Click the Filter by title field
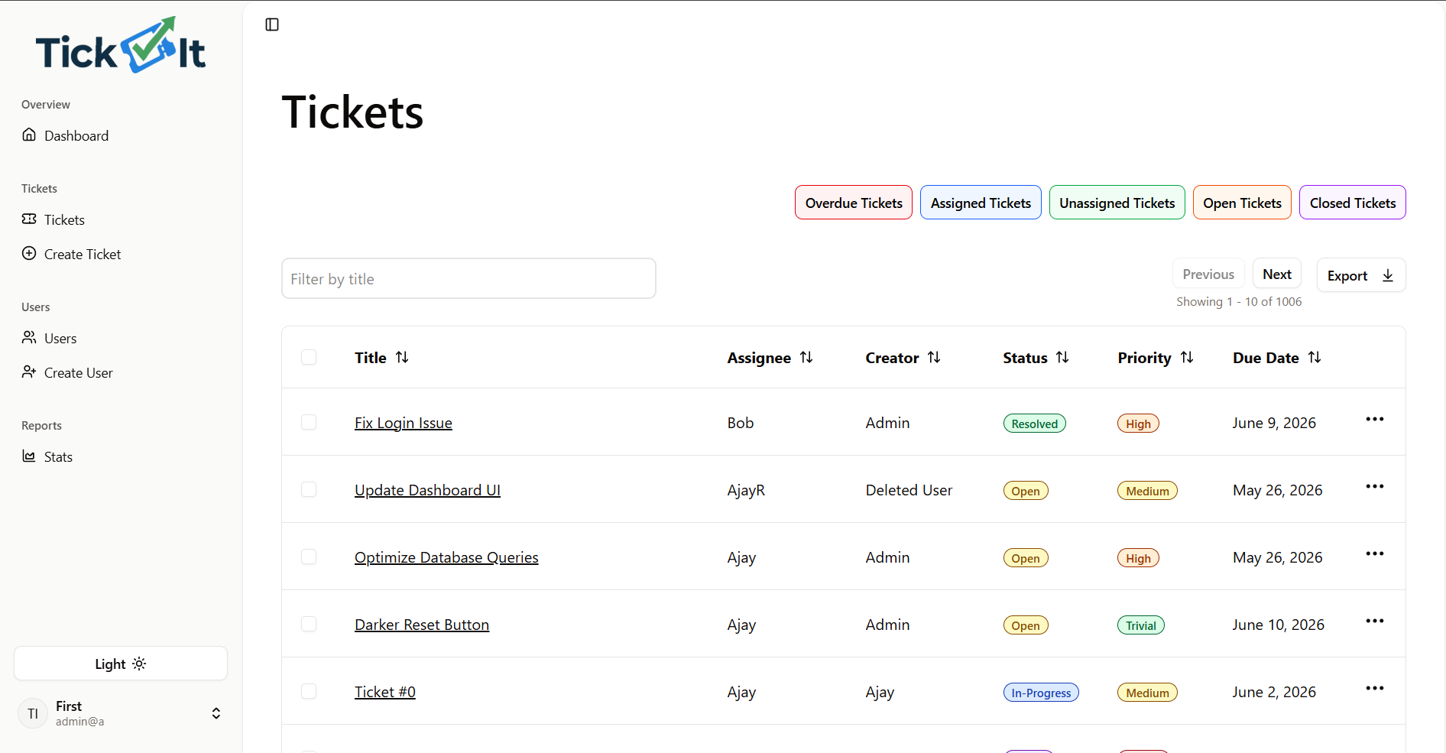This screenshot has height=753, width=1446. click(x=468, y=278)
